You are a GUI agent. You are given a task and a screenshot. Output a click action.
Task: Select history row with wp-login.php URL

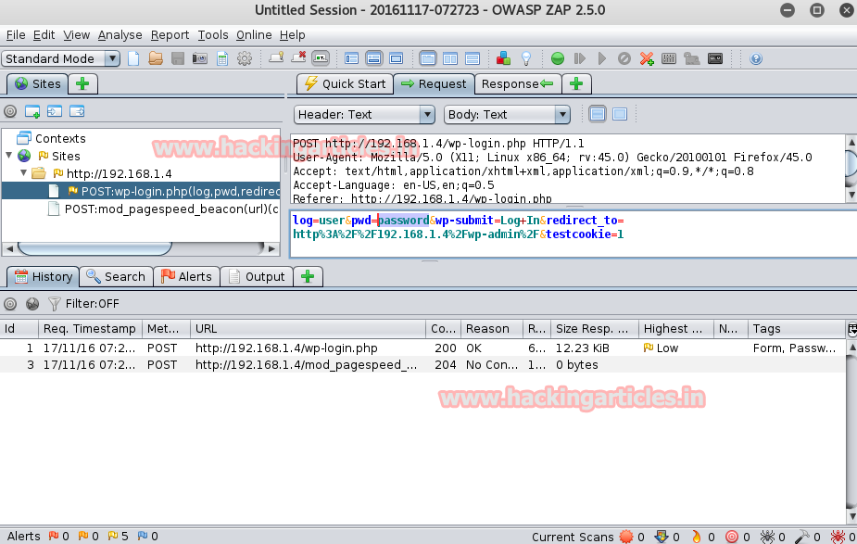coord(422,348)
